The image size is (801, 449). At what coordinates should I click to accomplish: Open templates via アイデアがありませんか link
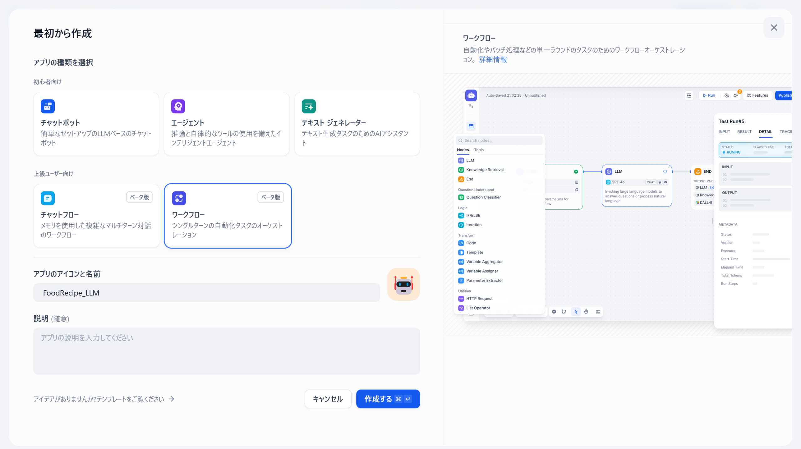pos(104,399)
